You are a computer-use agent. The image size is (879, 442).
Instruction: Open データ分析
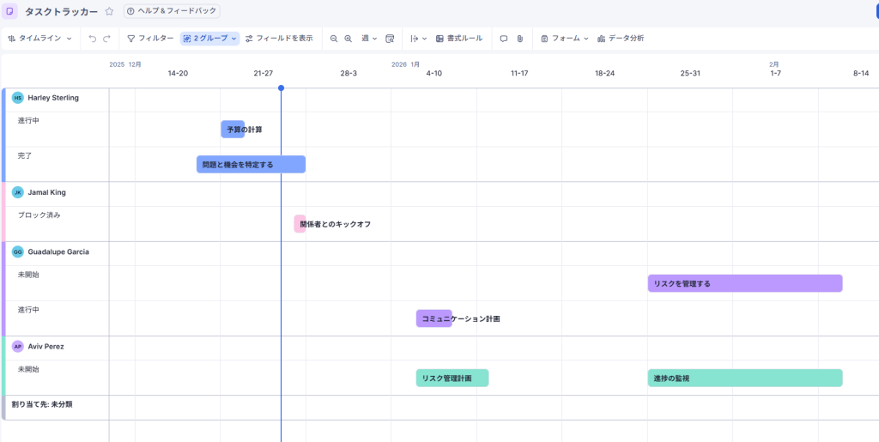[x=621, y=39]
